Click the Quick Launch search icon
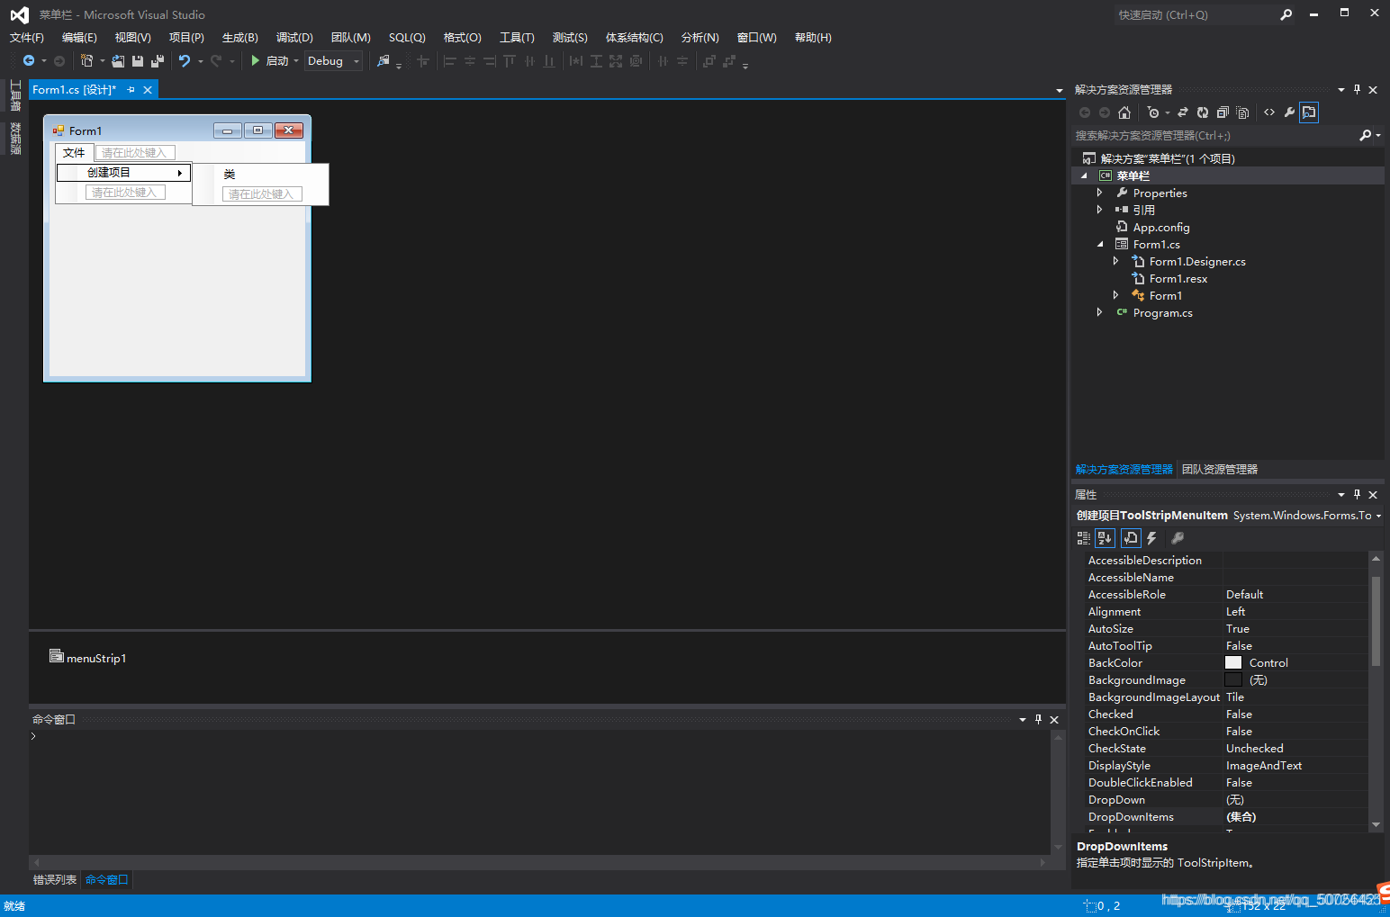The width and height of the screenshot is (1390, 917). click(x=1286, y=14)
